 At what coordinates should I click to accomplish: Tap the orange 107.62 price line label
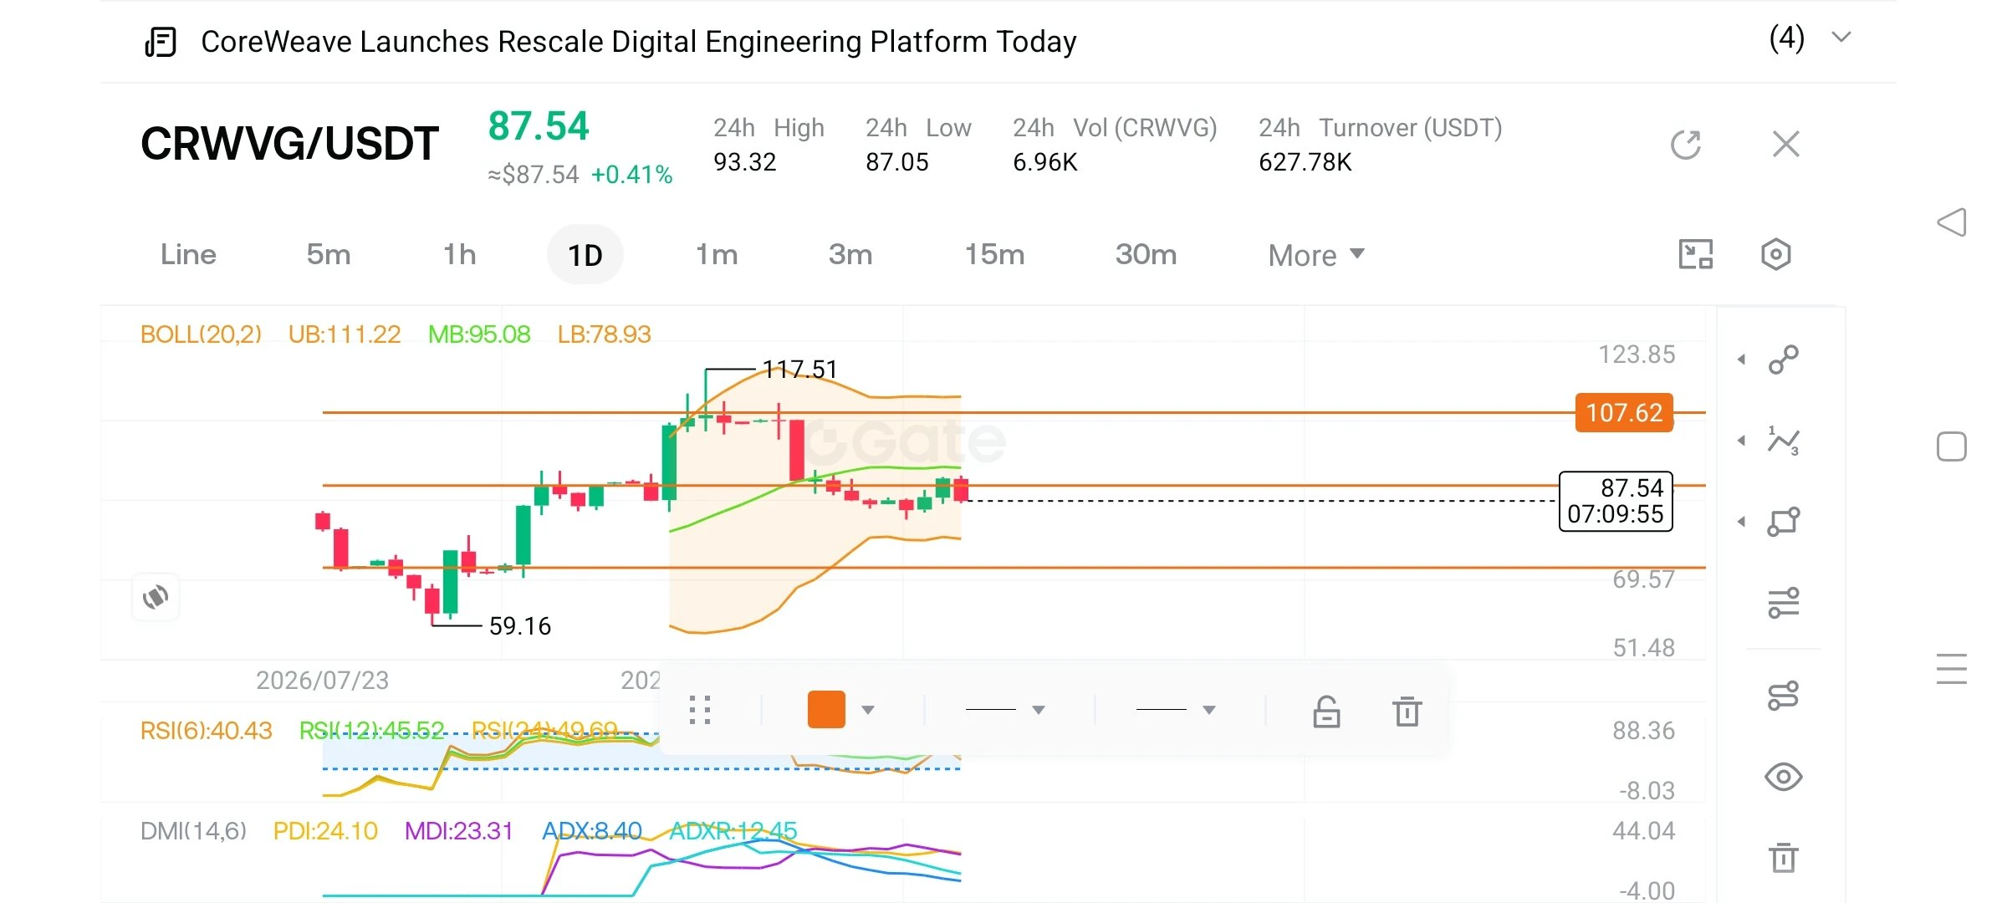[1624, 412]
